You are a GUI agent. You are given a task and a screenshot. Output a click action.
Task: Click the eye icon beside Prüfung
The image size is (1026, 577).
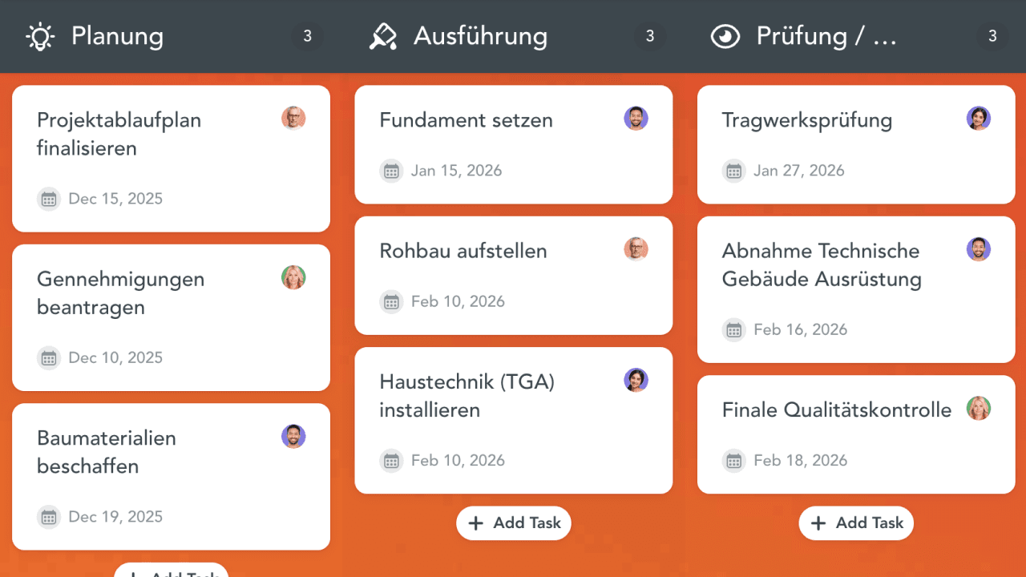(725, 37)
